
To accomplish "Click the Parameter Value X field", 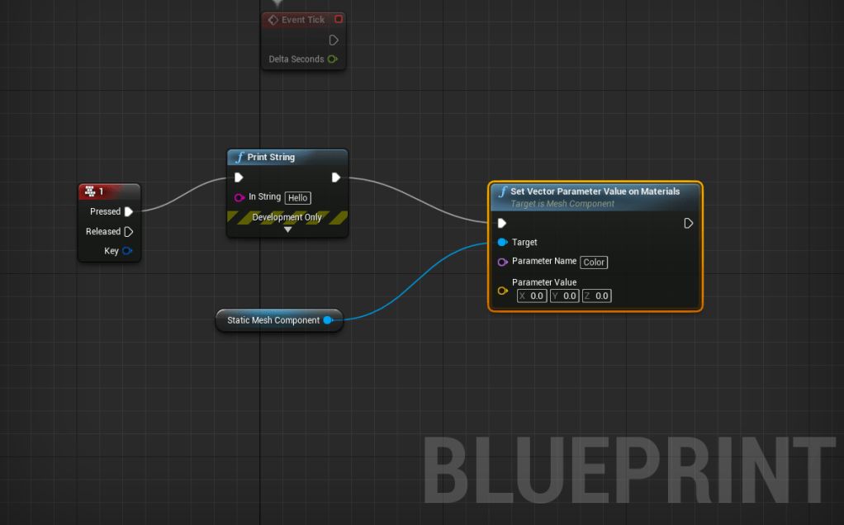I will 532,296.
